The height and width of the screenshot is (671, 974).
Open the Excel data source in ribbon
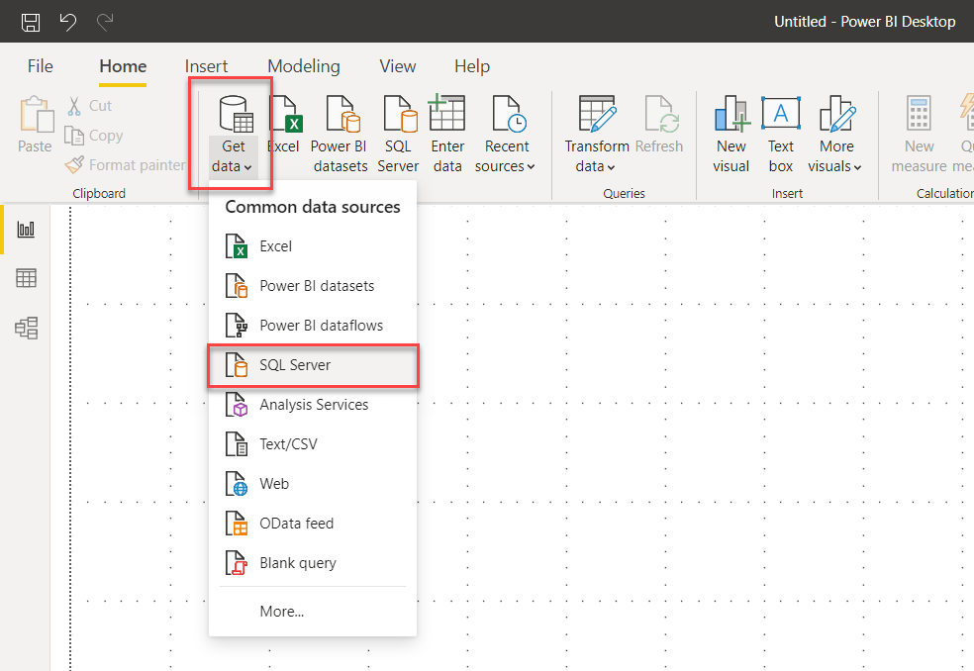tap(283, 134)
